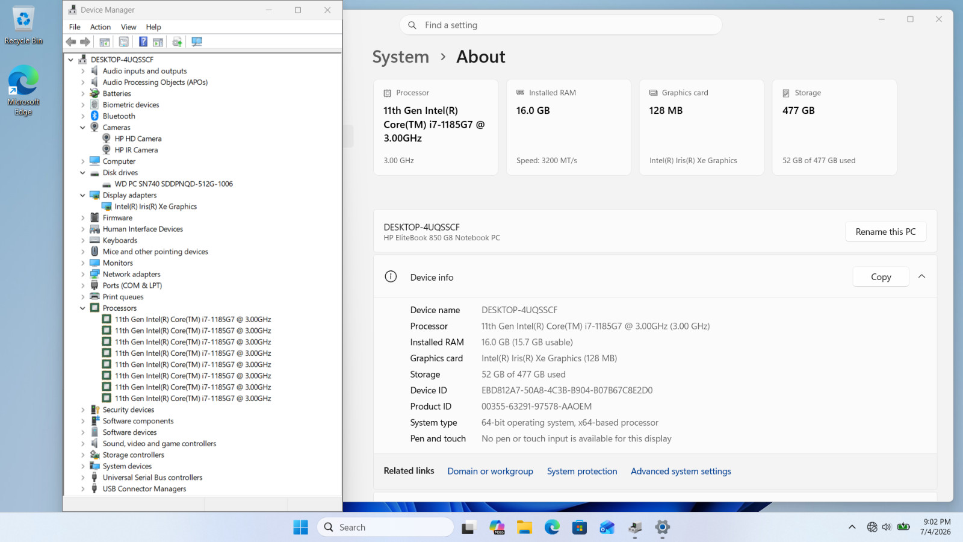Viewport: 963px width, 542px height.
Task: Expand the Mice and other pointing devices node
Action: 83,252
